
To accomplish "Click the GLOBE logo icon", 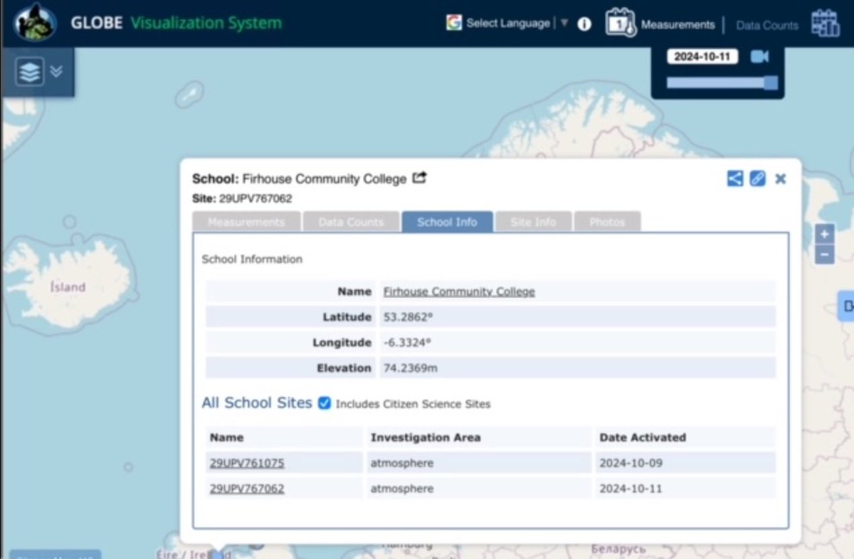I will (x=34, y=22).
